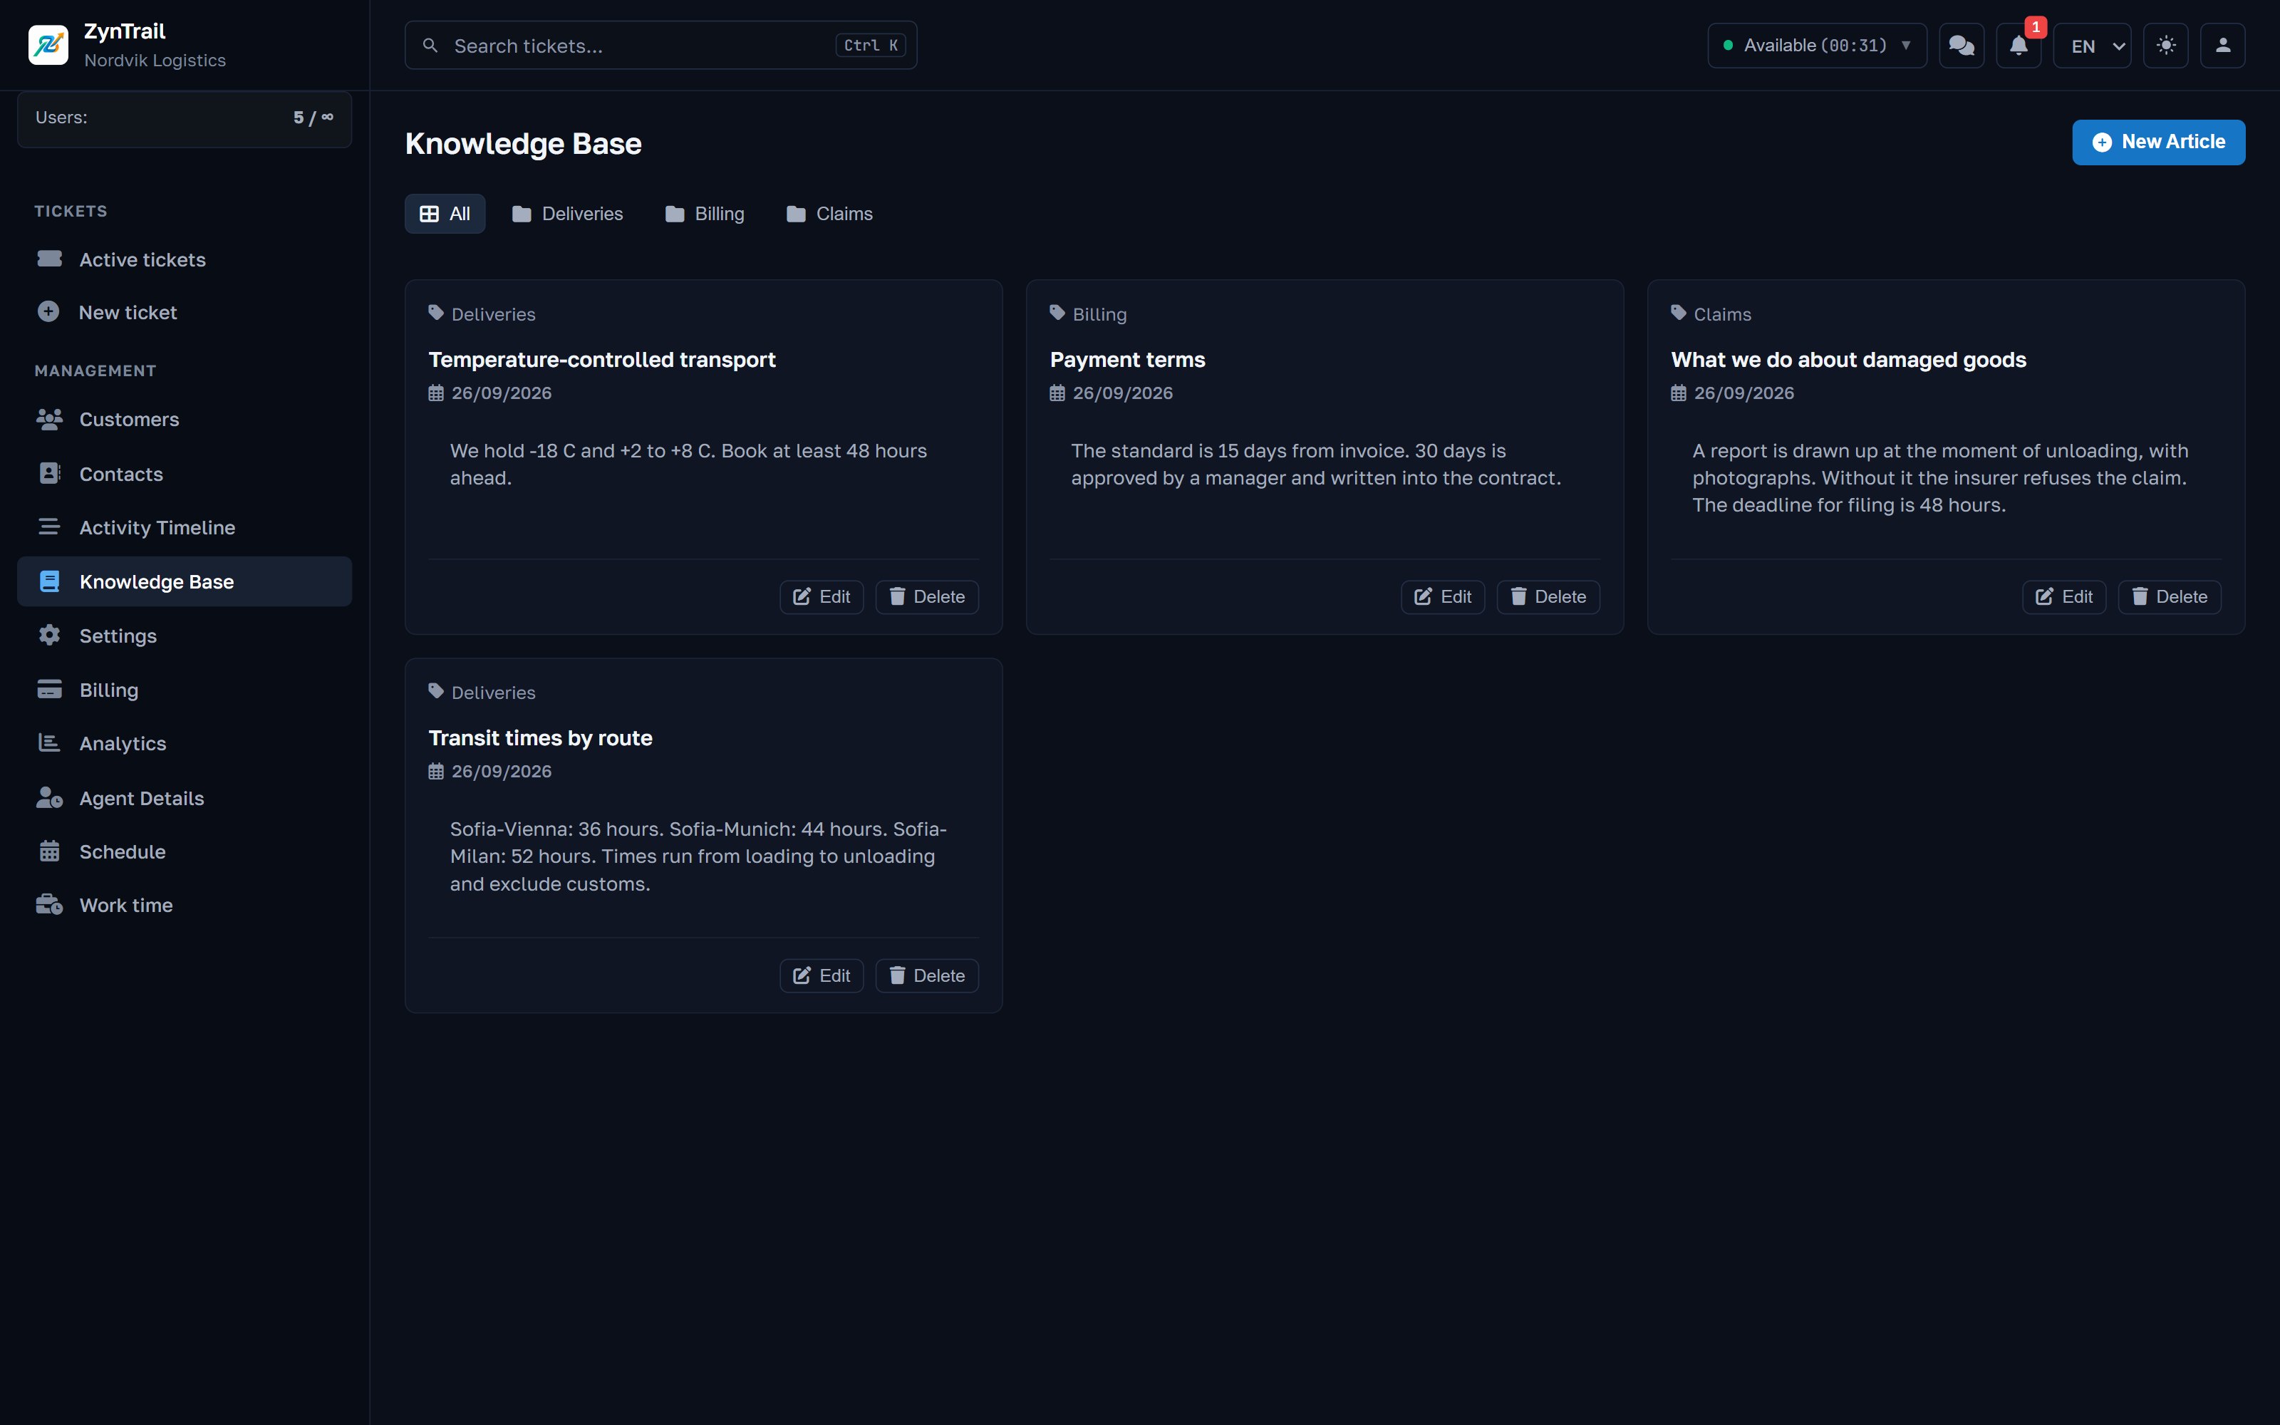Open the chat conversations icon

1962,45
